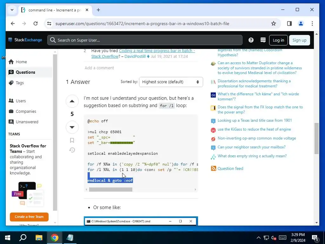Click the Search on Super User field

tap(145, 40)
